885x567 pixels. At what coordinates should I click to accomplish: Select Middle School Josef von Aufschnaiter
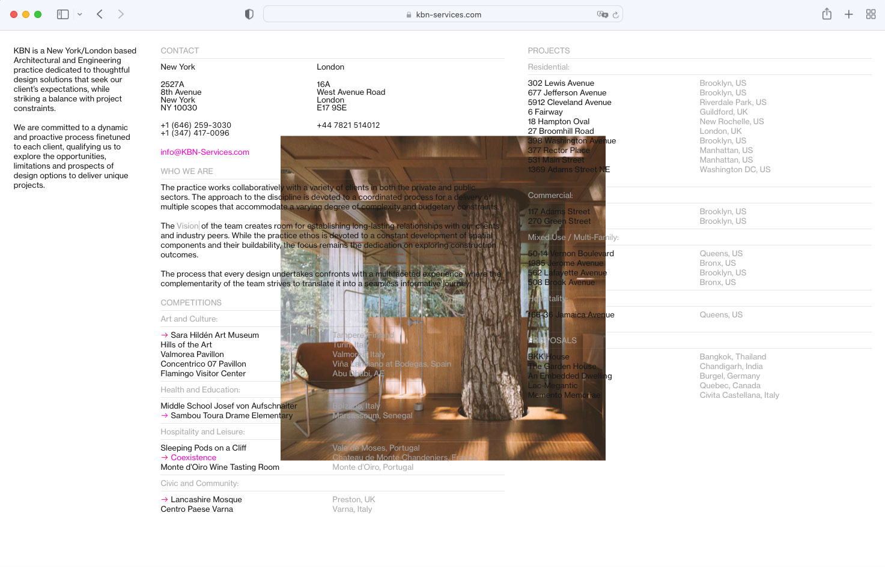point(229,406)
